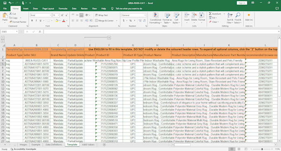Open font color dropdown arrow
Image resolution: width=281 pixels, height=151 pixels.
(x=67, y=21)
